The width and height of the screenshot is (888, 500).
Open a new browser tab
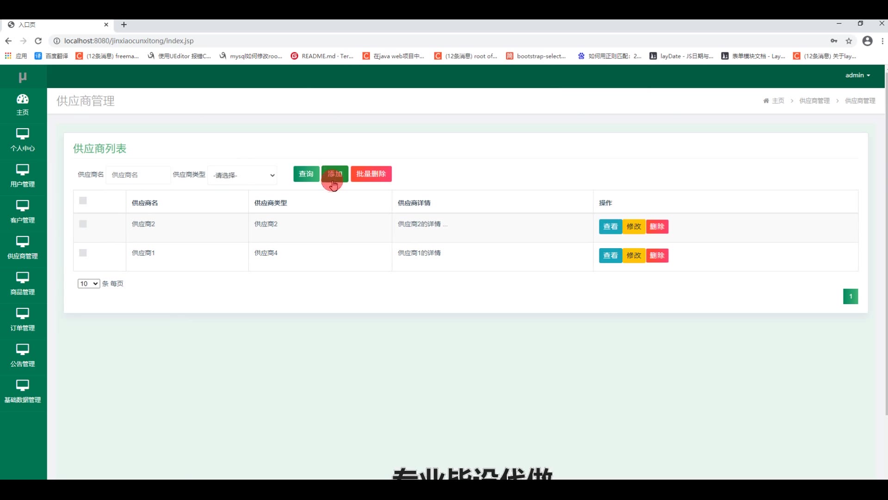click(x=124, y=25)
